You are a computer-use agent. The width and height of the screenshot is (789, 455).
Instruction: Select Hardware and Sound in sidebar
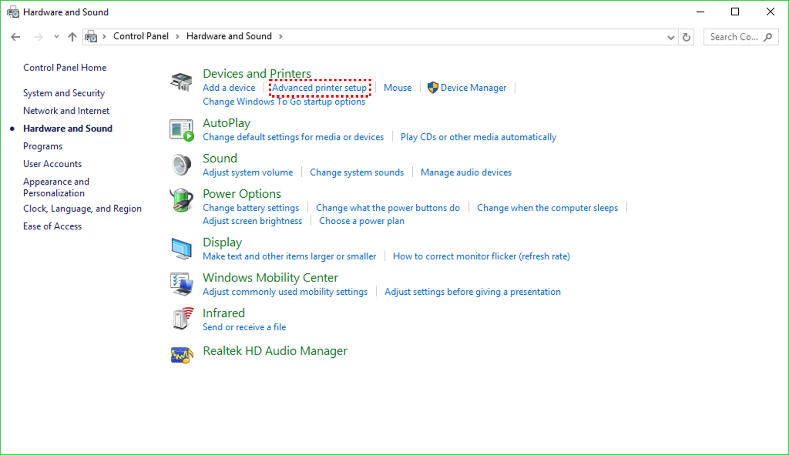coord(68,129)
